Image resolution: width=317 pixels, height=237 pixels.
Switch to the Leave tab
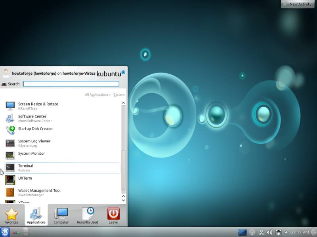click(113, 215)
